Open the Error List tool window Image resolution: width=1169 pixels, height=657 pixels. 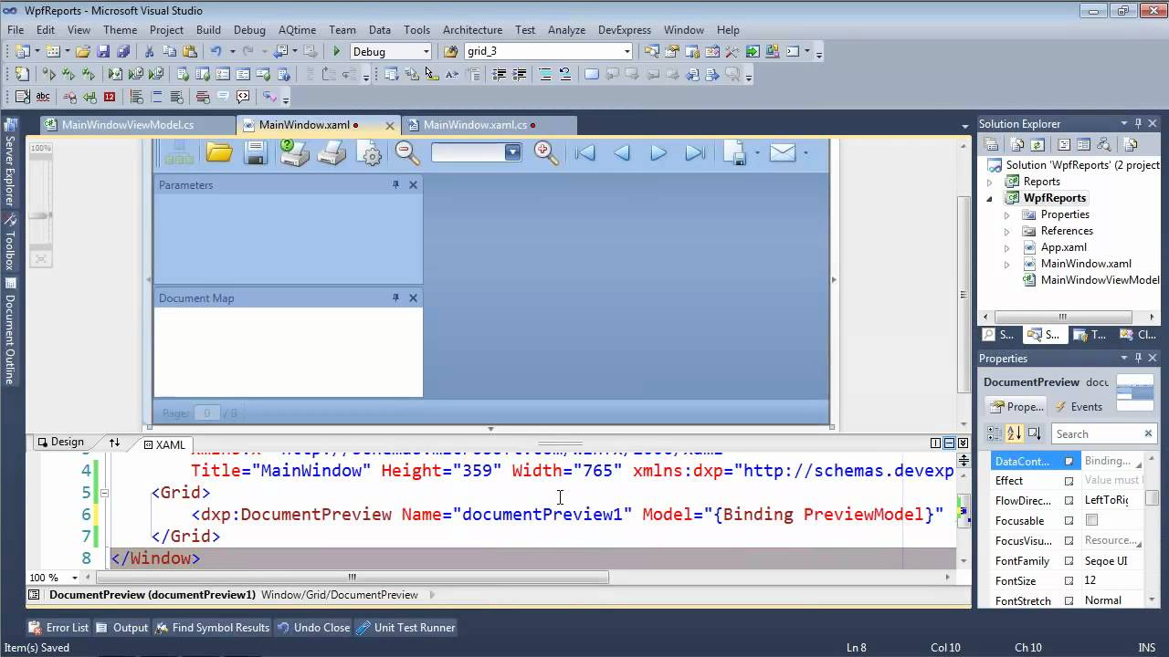[x=58, y=628]
